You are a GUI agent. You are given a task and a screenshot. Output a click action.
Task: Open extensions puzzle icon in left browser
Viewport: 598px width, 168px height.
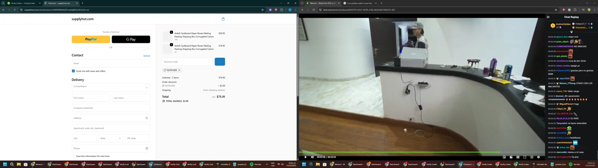coord(281,10)
